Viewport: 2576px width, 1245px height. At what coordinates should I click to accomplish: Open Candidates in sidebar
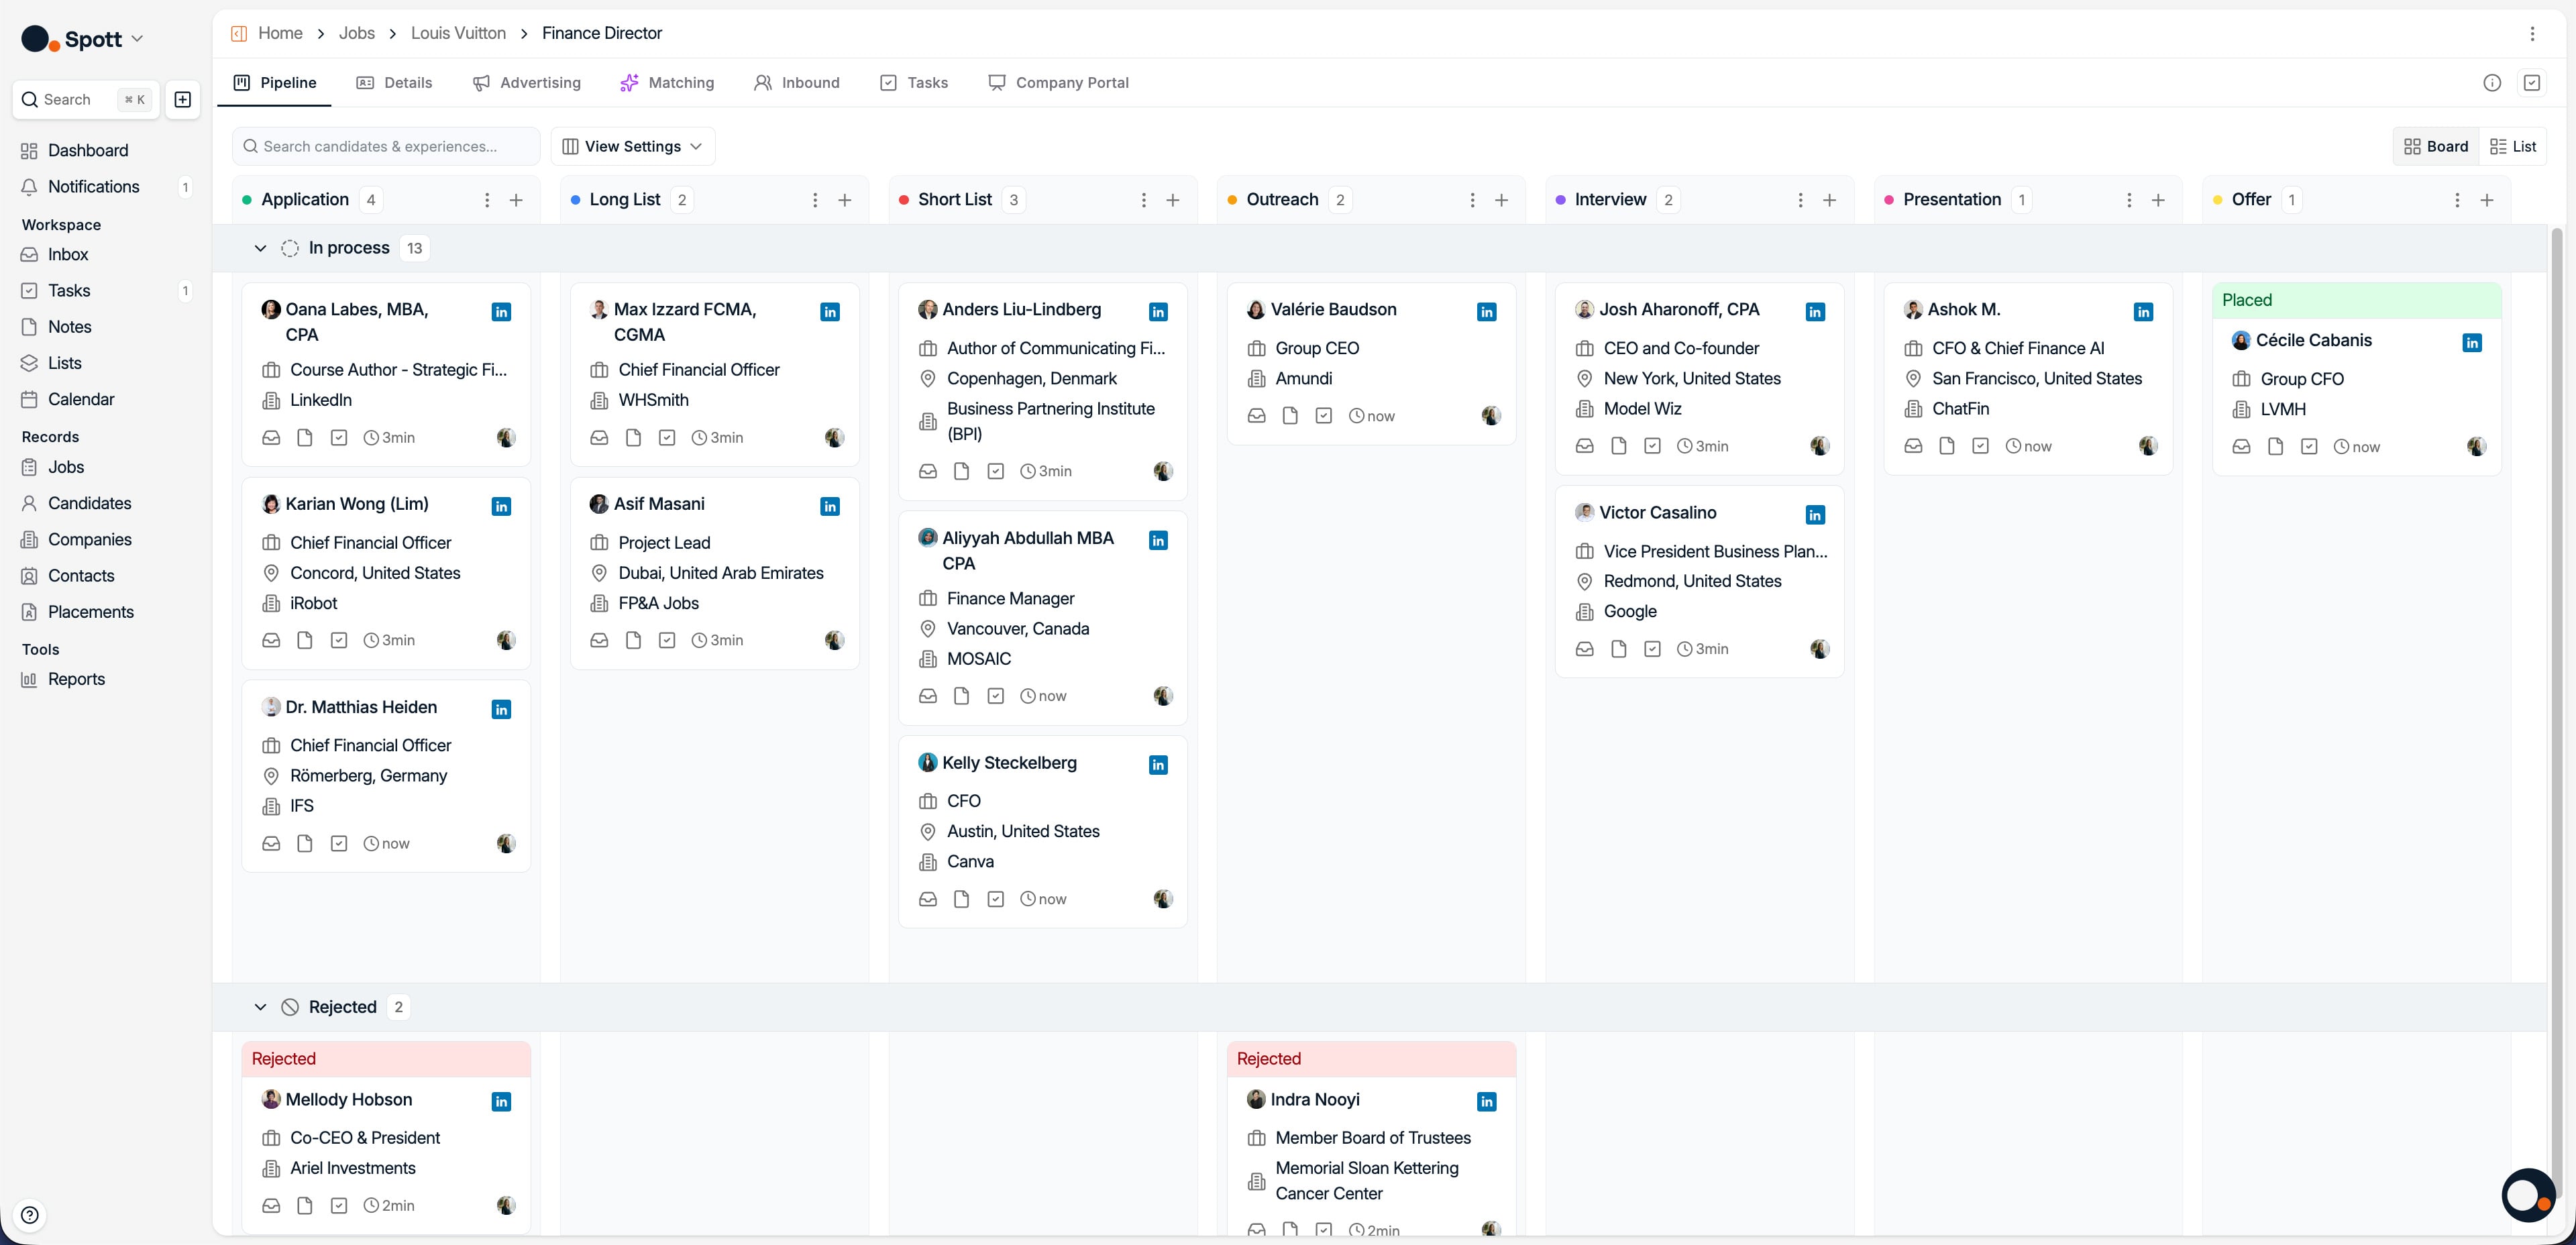click(x=89, y=503)
